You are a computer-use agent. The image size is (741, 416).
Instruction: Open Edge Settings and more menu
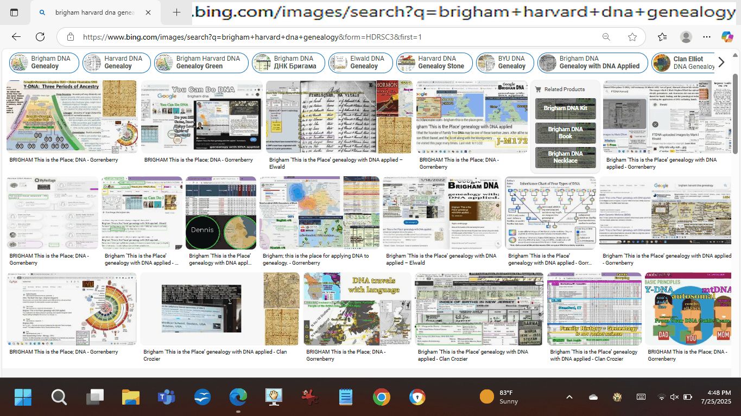(707, 37)
